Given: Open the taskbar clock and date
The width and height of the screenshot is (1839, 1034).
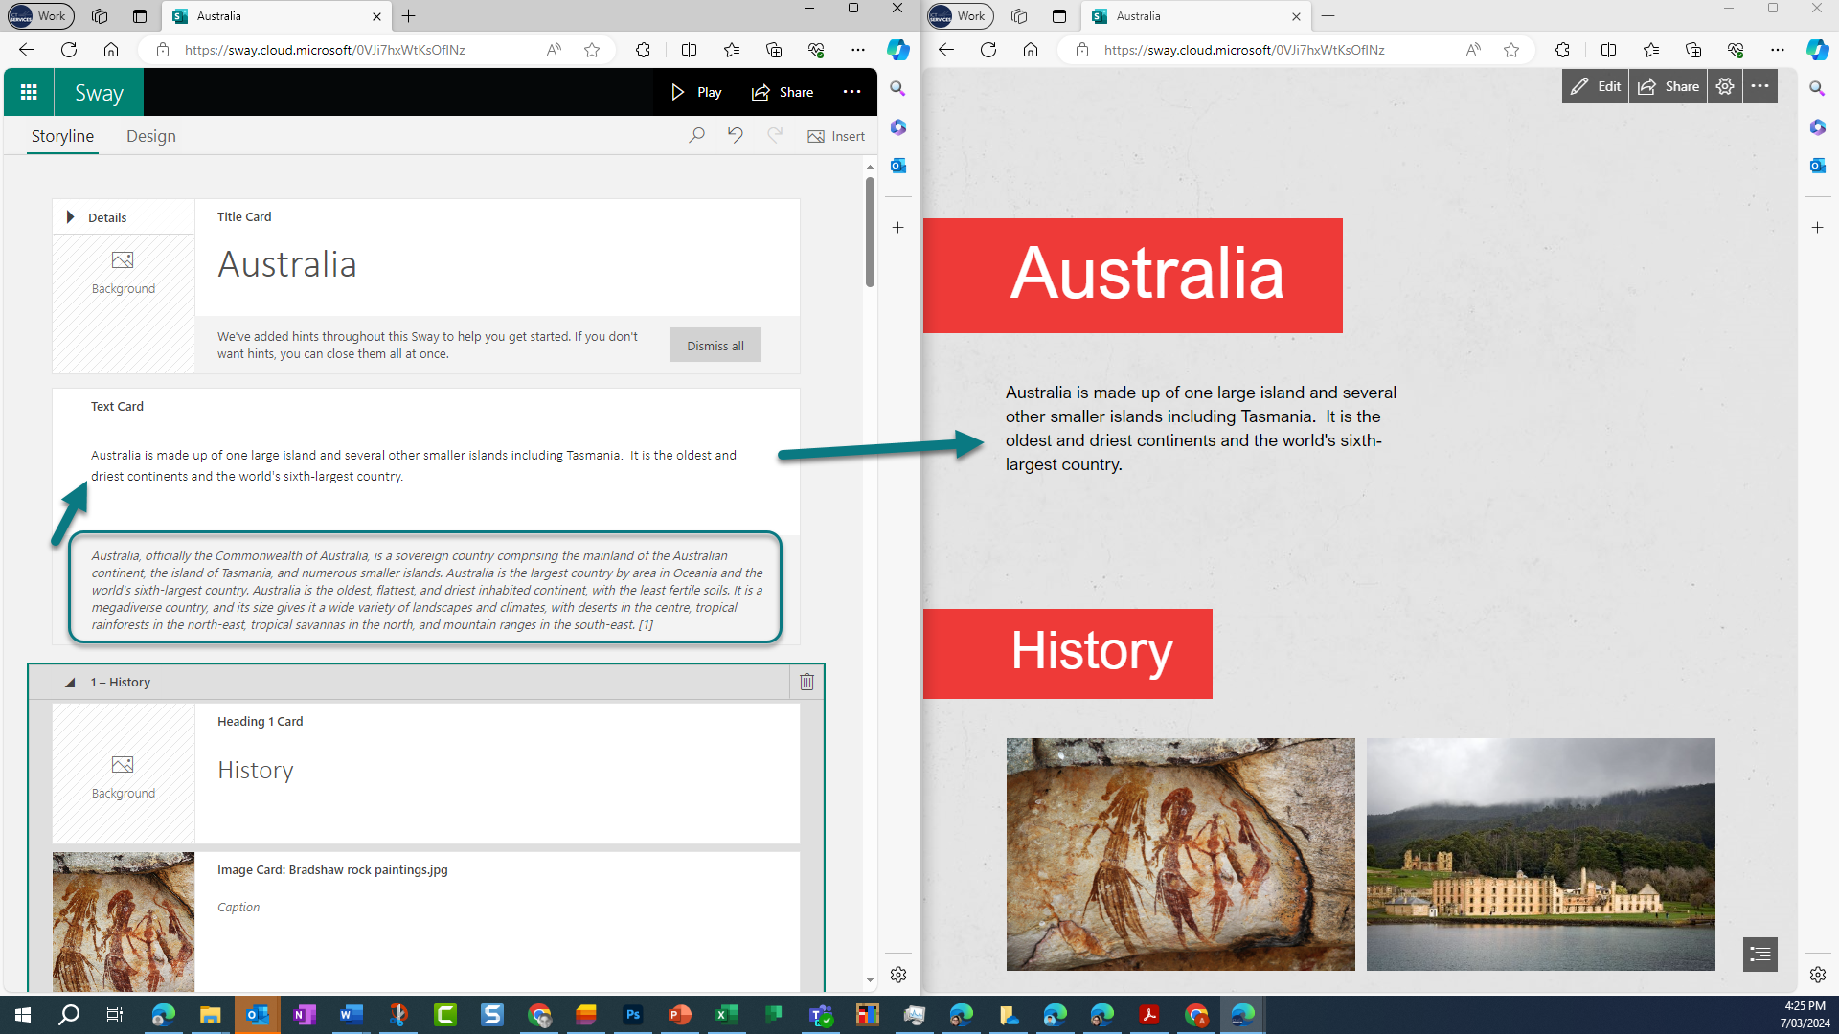Looking at the screenshot, I should [x=1805, y=1015].
